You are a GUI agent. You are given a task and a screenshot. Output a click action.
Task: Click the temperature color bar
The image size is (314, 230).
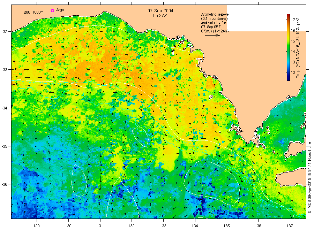[289, 47]
